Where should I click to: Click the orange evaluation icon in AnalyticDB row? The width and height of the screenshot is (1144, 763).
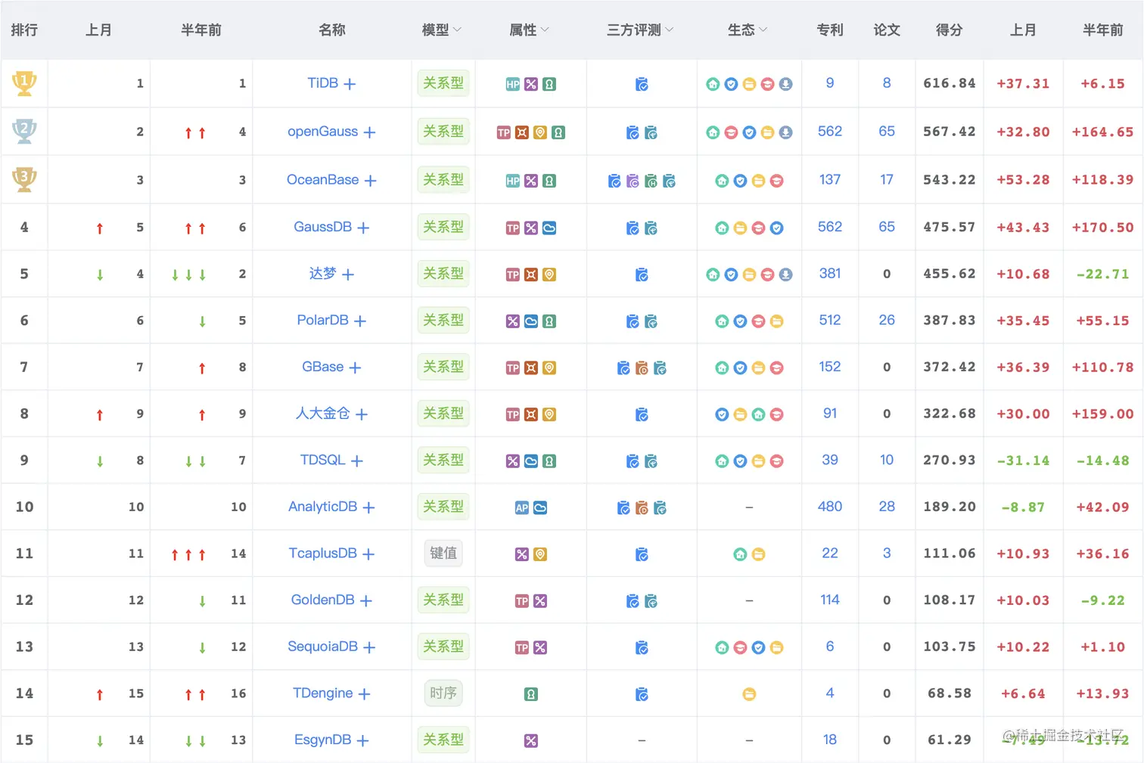(x=642, y=507)
